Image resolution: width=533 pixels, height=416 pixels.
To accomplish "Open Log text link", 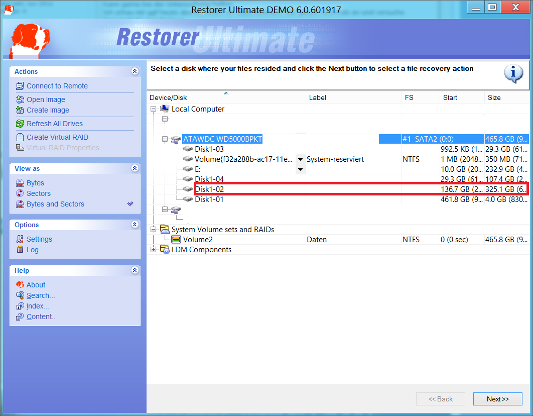I will [33, 250].
